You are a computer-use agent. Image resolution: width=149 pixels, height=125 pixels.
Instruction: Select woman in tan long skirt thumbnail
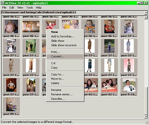coord(31,65)
